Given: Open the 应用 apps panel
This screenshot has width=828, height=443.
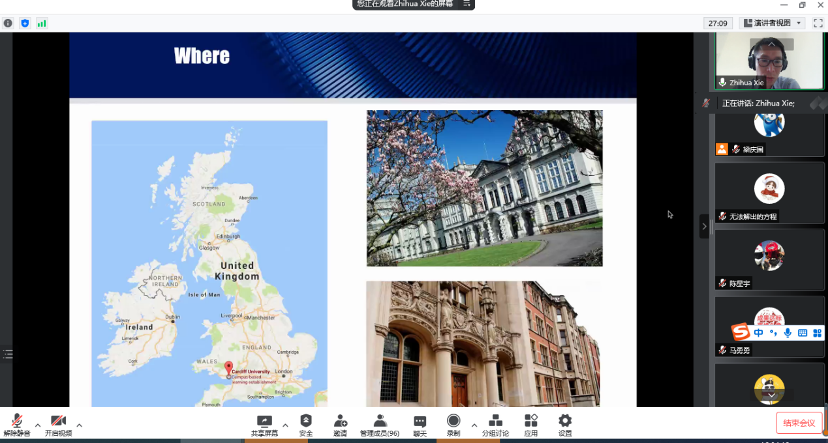Looking at the screenshot, I should [531, 425].
